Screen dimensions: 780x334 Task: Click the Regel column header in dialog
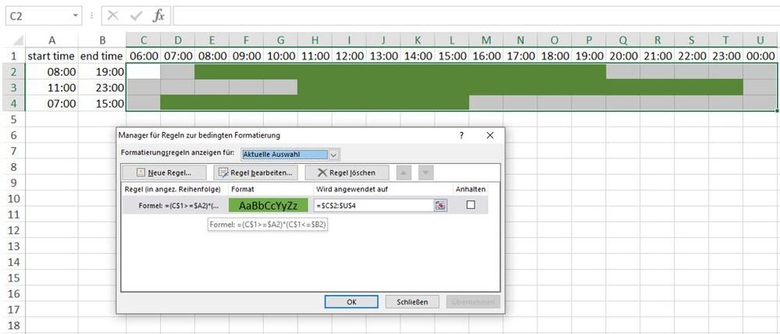175,190
